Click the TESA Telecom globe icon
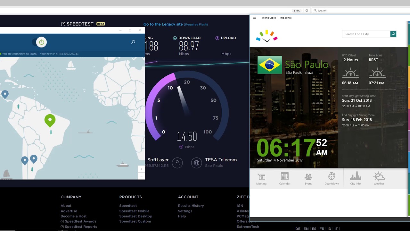The width and height of the screenshot is (410, 231). point(197,163)
